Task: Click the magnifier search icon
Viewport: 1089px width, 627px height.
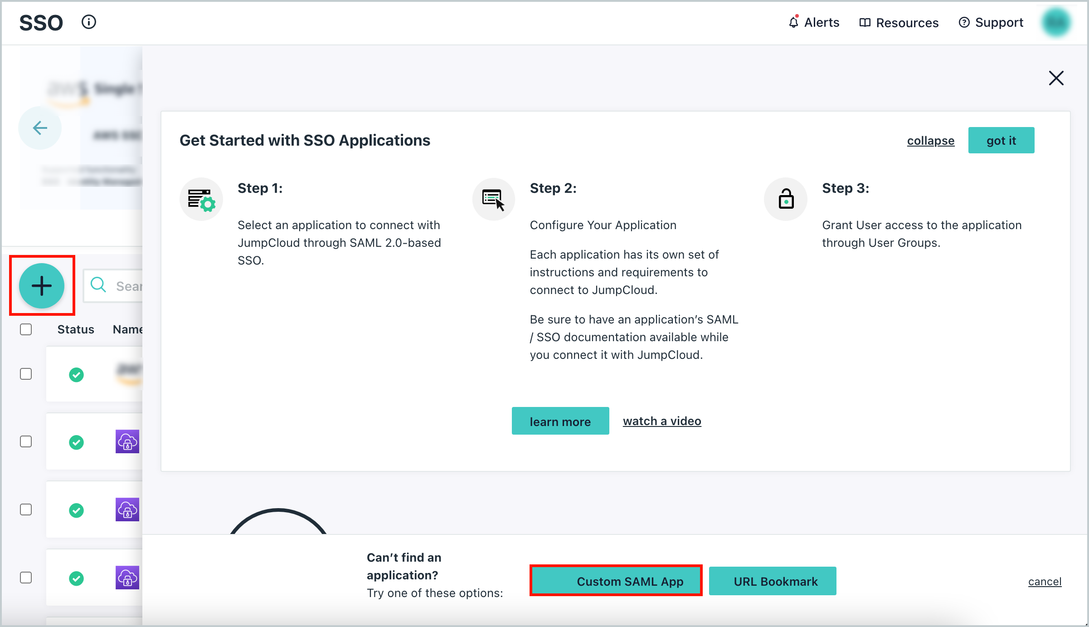Action: 98,285
